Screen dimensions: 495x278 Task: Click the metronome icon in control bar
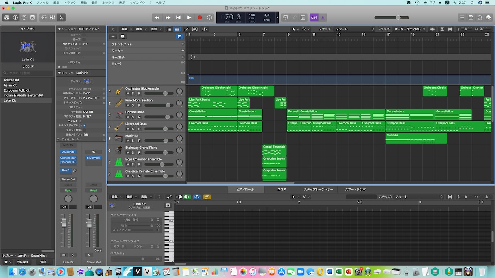click(x=323, y=17)
